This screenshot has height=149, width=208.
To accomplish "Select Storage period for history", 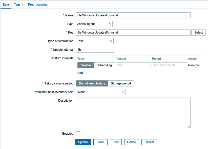I will point(121,83).
